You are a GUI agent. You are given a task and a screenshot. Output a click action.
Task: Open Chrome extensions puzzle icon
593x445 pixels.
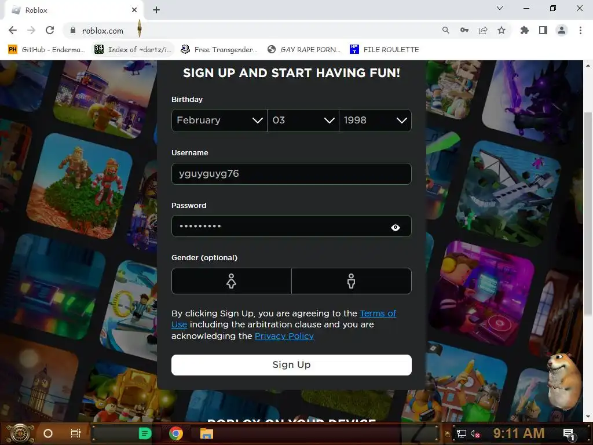[x=525, y=30]
